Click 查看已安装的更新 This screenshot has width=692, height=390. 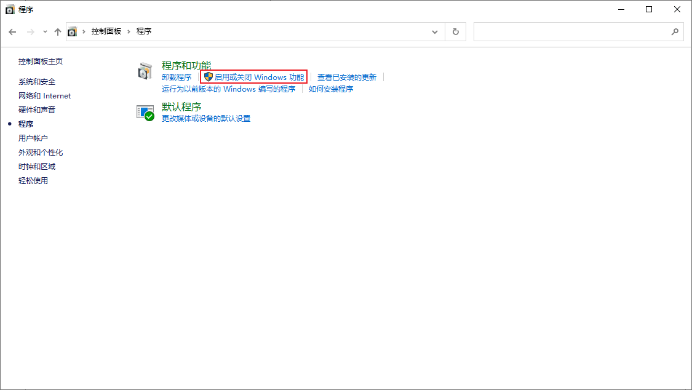pos(347,78)
